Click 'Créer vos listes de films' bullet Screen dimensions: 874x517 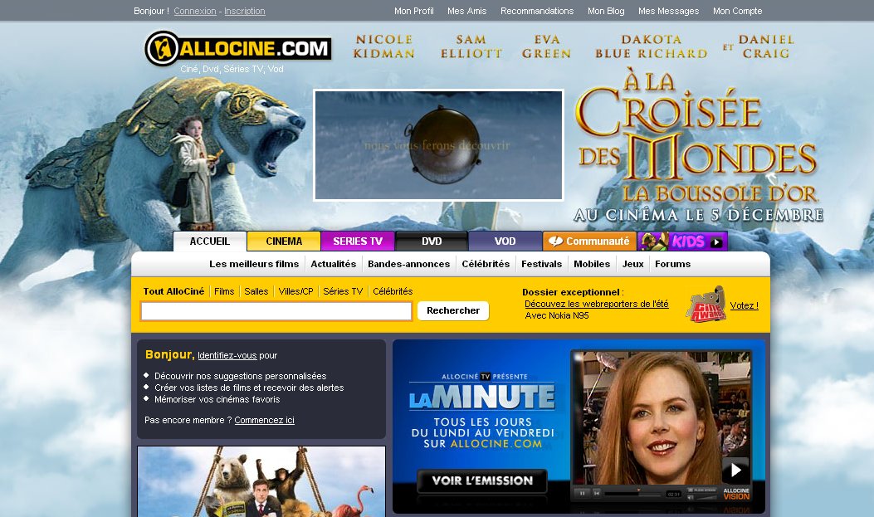pyautogui.click(x=249, y=388)
